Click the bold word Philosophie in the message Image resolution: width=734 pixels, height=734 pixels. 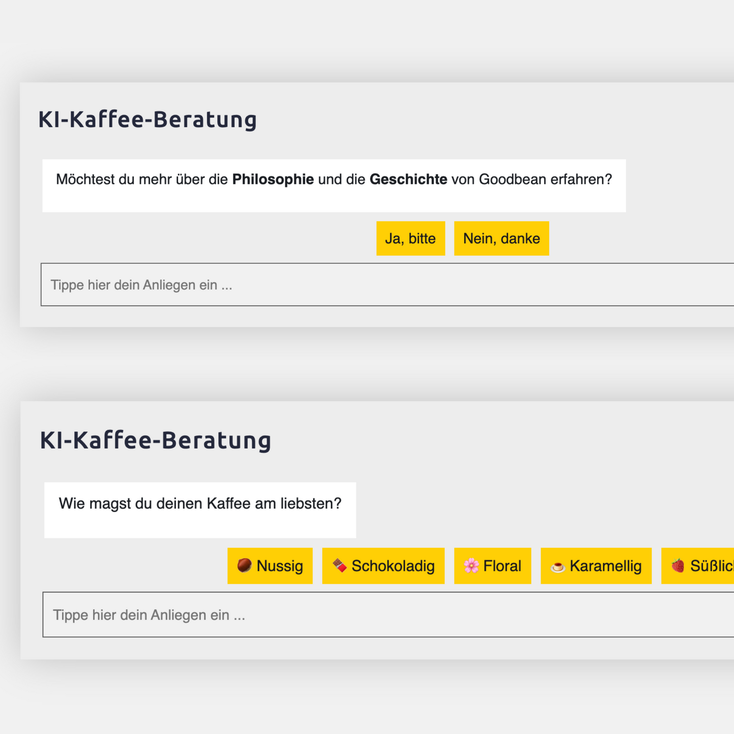[273, 180]
